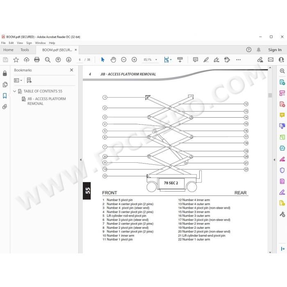
Task: Click the read mode keyboard icon
Action: point(180,60)
